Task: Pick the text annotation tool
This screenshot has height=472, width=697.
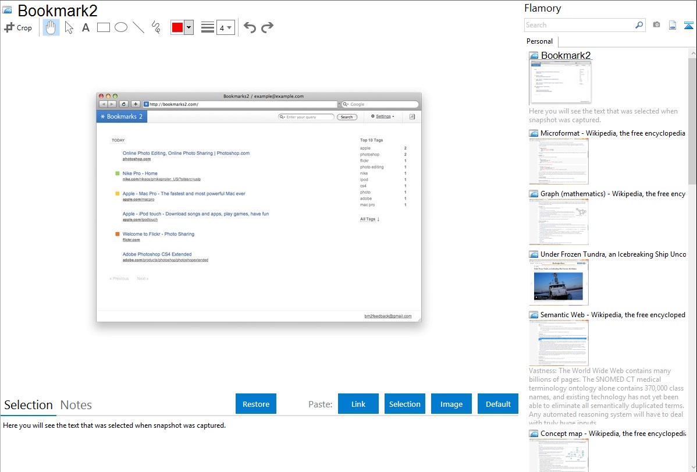Action: point(86,27)
